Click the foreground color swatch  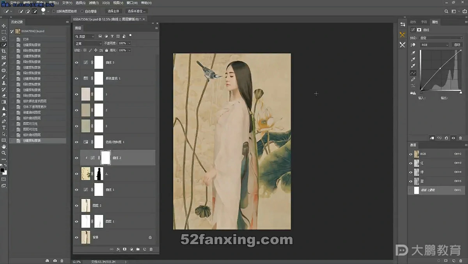[2, 170]
